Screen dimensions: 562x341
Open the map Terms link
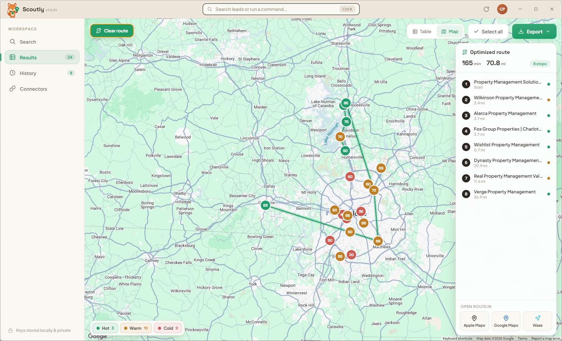(x=522, y=339)
